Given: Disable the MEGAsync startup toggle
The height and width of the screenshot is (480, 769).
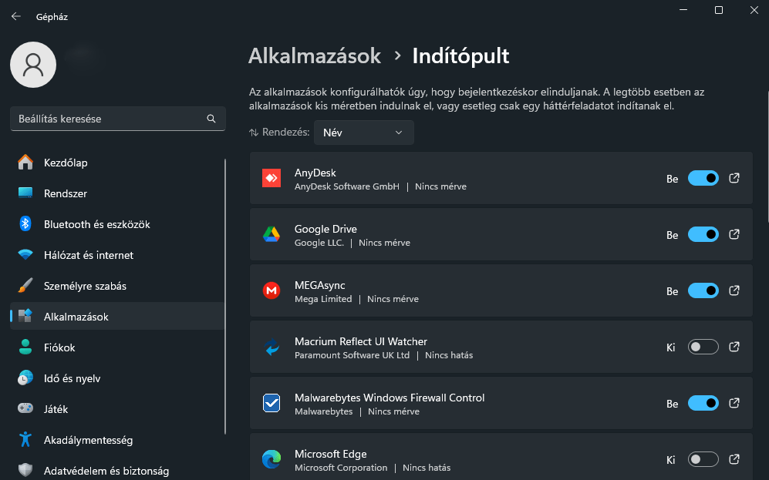Looking at the screenshot, I should tap(703, 291).
